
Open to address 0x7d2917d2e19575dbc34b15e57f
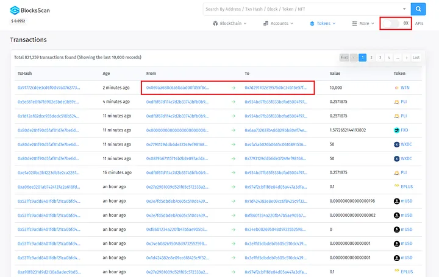[276, 88]
